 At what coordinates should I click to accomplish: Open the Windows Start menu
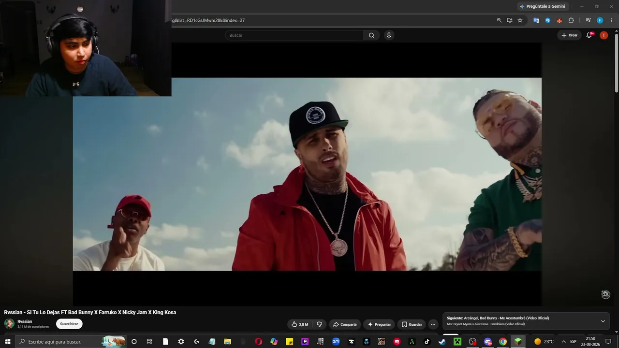click(7, 341)
